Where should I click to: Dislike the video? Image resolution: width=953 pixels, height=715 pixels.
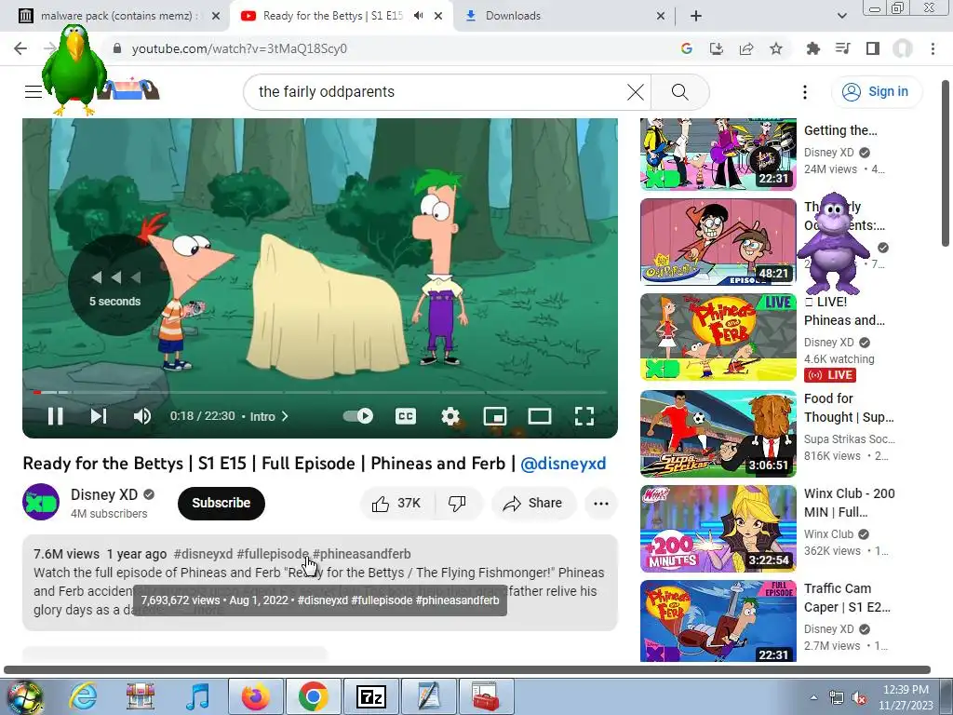tap(457, 504)
